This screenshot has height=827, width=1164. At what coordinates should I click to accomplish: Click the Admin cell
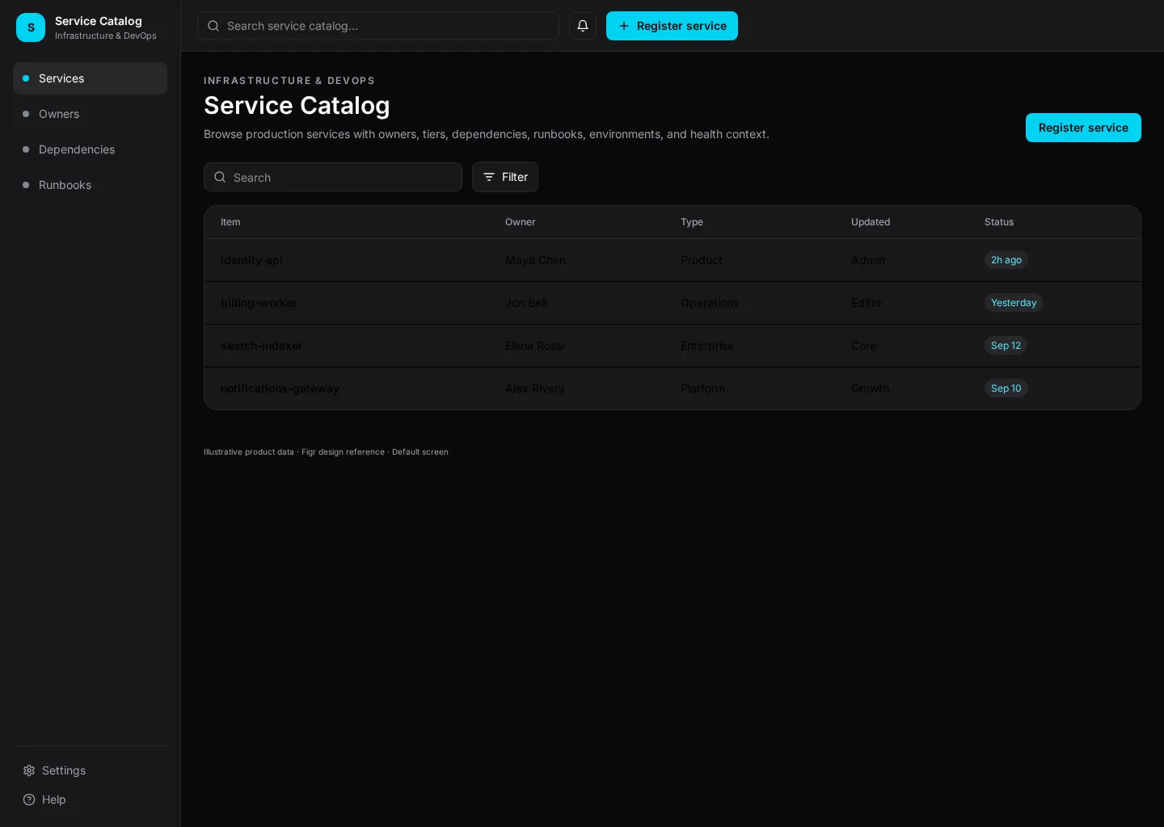coord(868,260)
